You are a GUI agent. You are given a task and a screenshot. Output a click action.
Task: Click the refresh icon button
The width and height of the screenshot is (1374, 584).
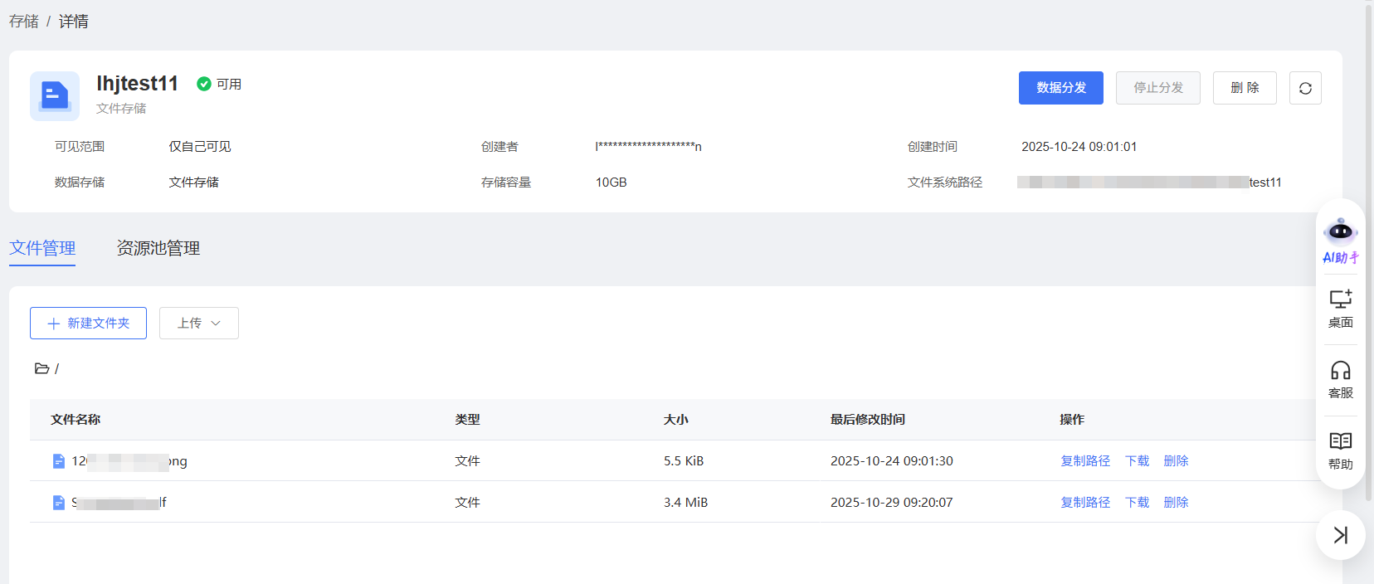pos(1305,88)
